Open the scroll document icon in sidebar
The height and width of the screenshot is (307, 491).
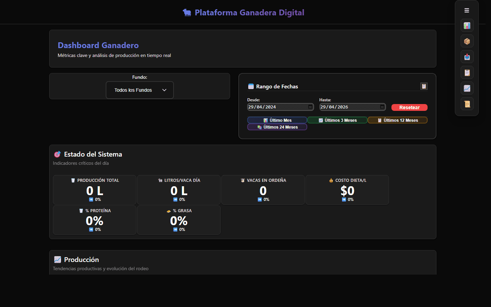tap(467, 104)
